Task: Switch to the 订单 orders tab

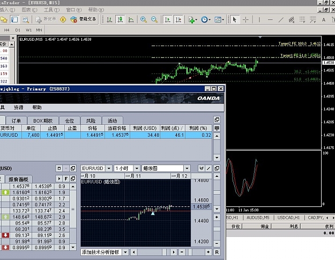Action: (x=16, y=121)
